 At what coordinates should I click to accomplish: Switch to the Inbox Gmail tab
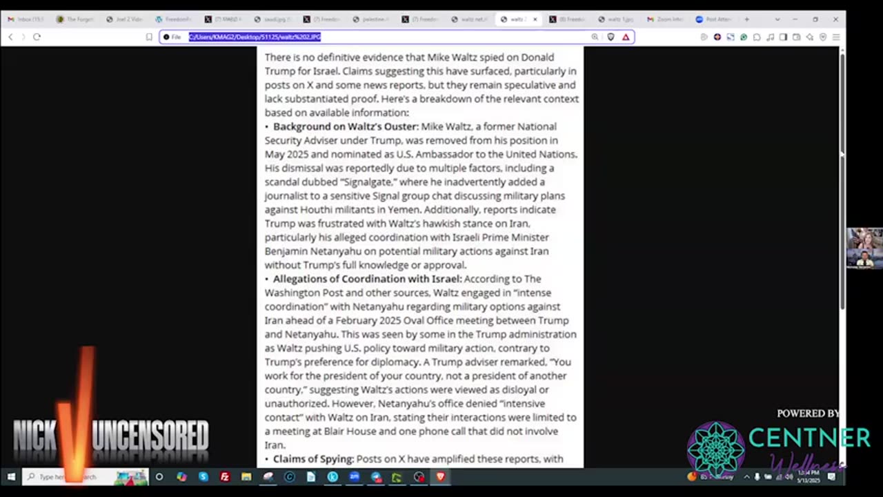pos(25,19)
